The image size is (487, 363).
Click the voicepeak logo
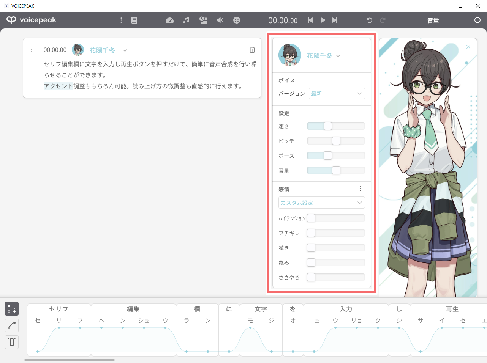click(32, 20)
